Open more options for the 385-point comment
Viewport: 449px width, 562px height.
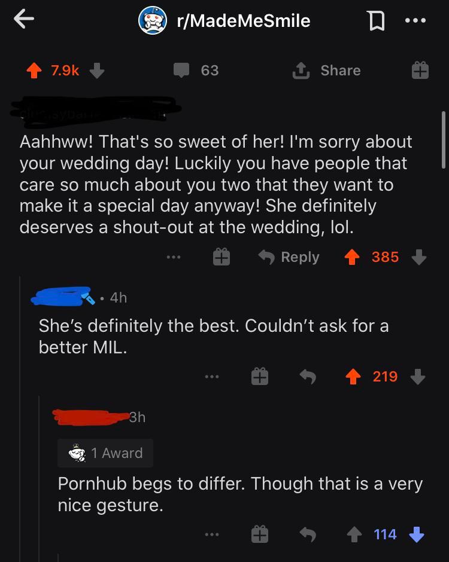(174, 257)
